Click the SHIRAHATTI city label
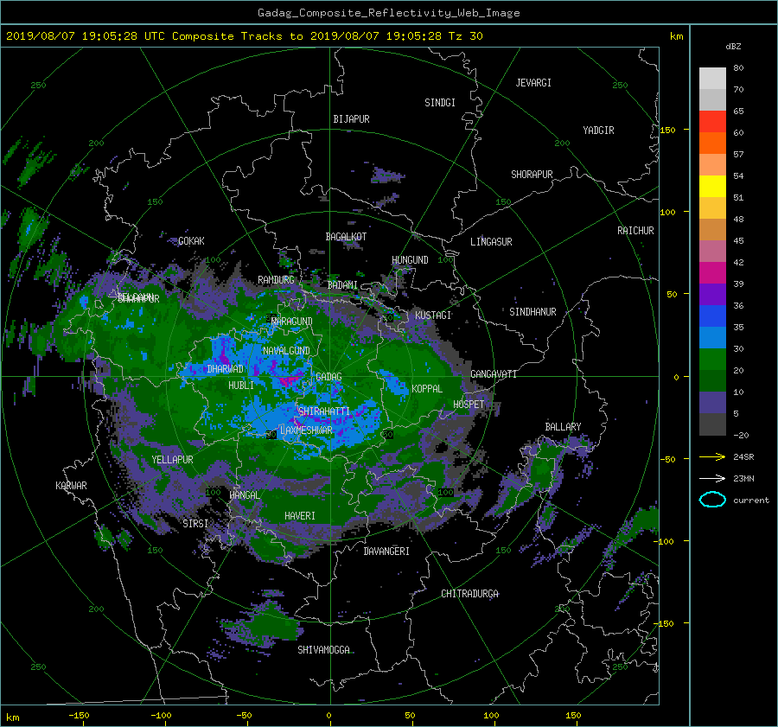 pyautogui.click(x=324, y=411)
